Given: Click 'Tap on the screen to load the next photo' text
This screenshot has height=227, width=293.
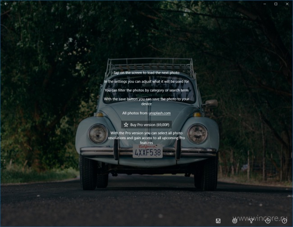Looking at the screenshot, I should pos(146,73).
